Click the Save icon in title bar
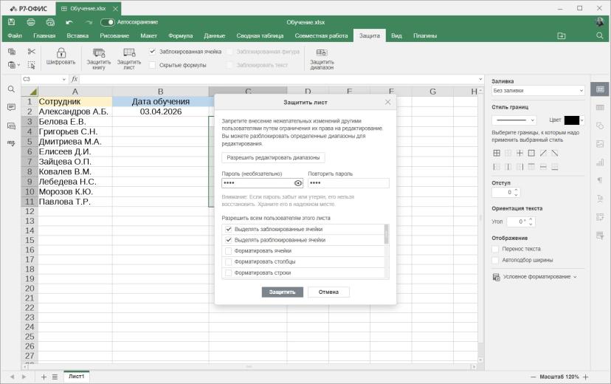 coord(12,22)
